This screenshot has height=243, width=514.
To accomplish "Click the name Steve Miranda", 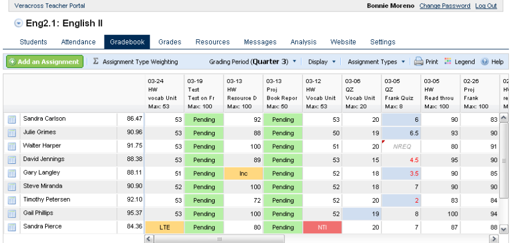I will (x=43, y=186).
